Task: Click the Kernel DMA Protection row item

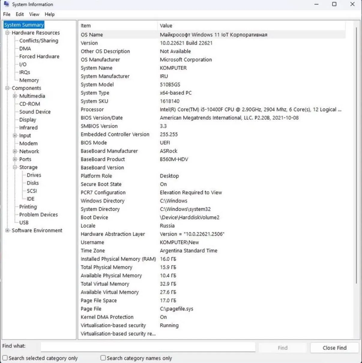Action: pyautogui.click(x=107, y=317)
